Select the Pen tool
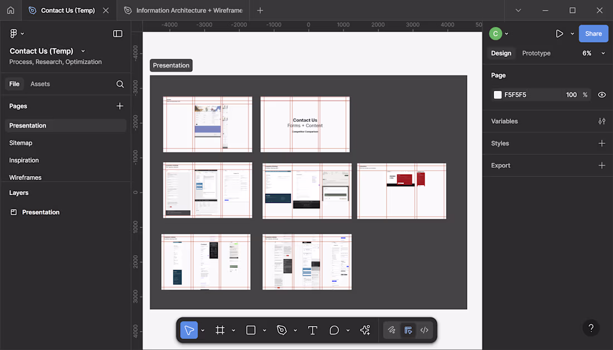613x350 pixels. coord(282,330)
